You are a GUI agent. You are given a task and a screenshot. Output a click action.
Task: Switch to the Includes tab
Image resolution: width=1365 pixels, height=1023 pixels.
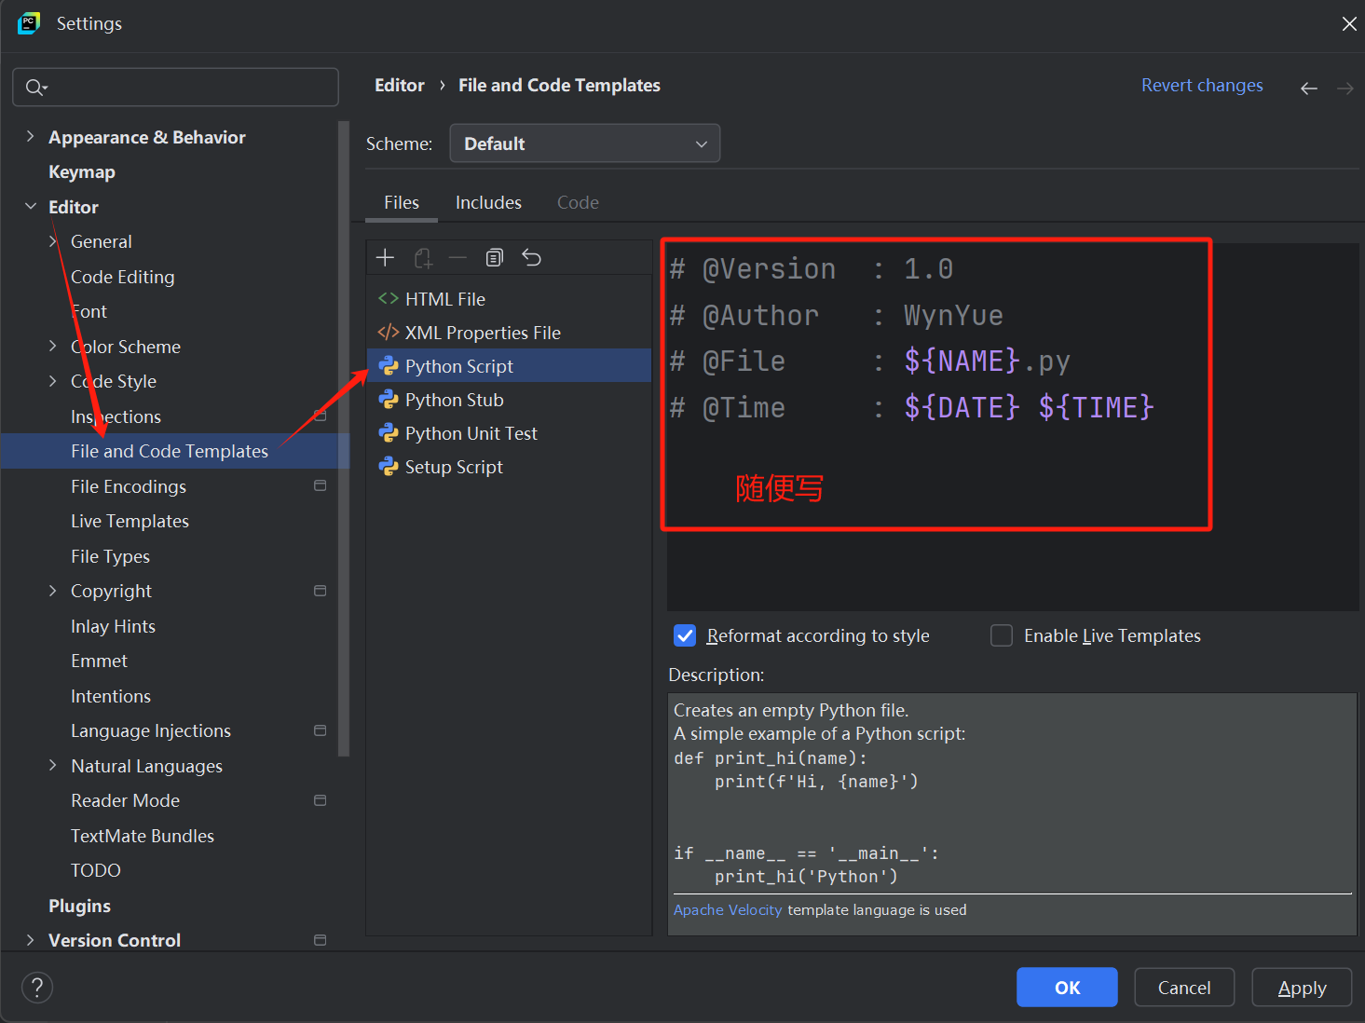pyautogui.click(x=488, y=202)
